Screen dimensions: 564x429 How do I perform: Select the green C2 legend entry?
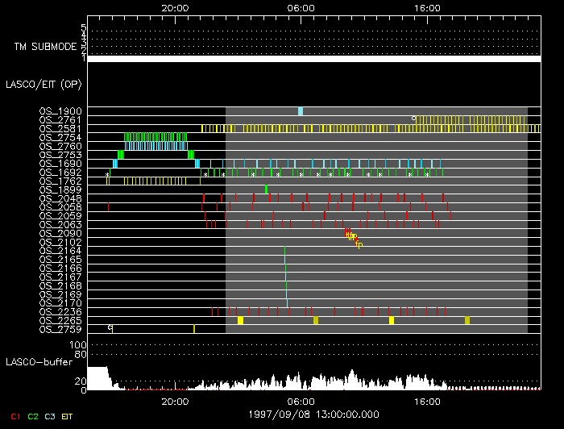pyautogui.click(x=32, y=416)
